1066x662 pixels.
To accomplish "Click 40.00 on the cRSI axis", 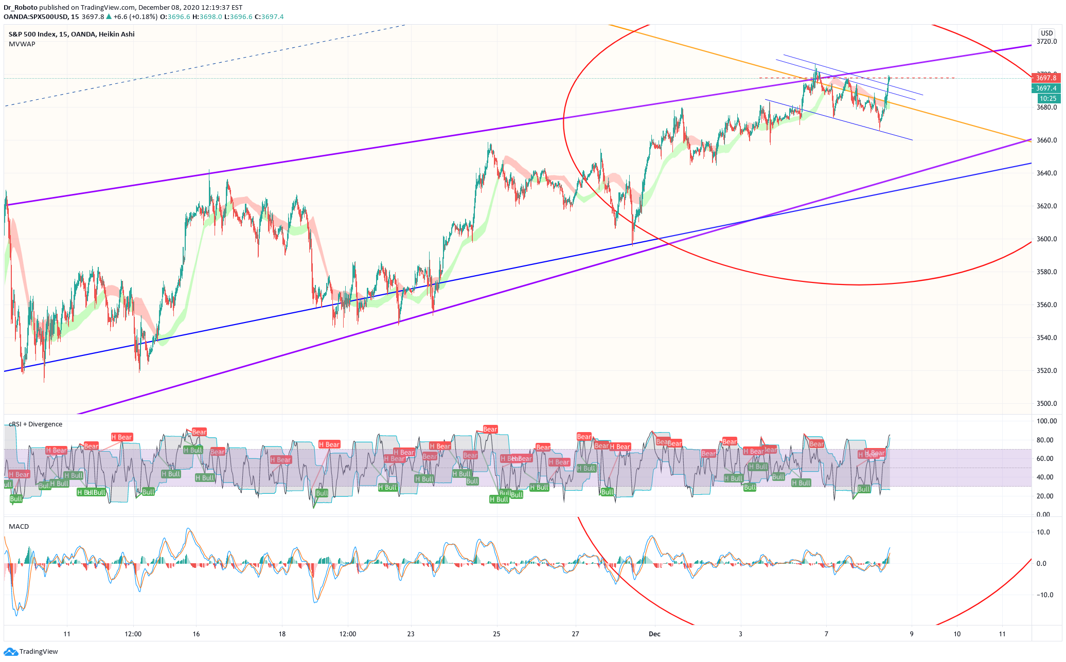I will [1044, 477].
